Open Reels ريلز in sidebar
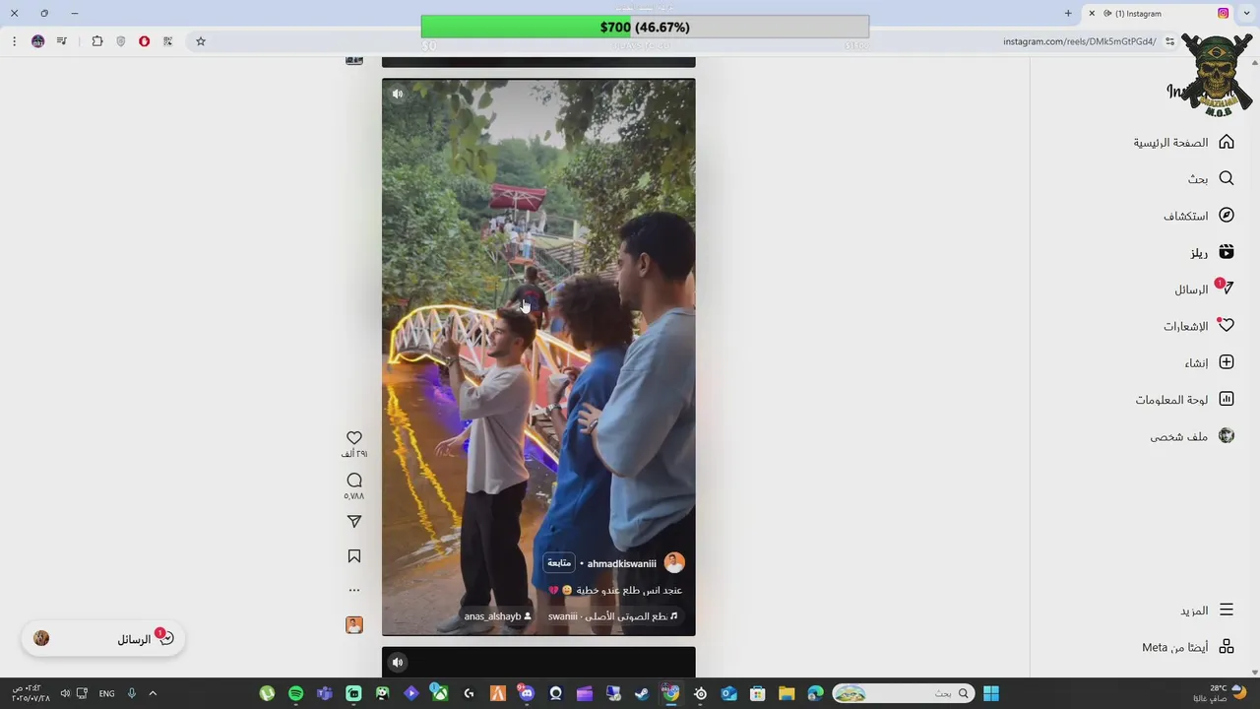 [x=1212, y=252]
